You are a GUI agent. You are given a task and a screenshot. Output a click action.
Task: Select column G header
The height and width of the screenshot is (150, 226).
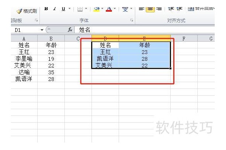[206, 39]
